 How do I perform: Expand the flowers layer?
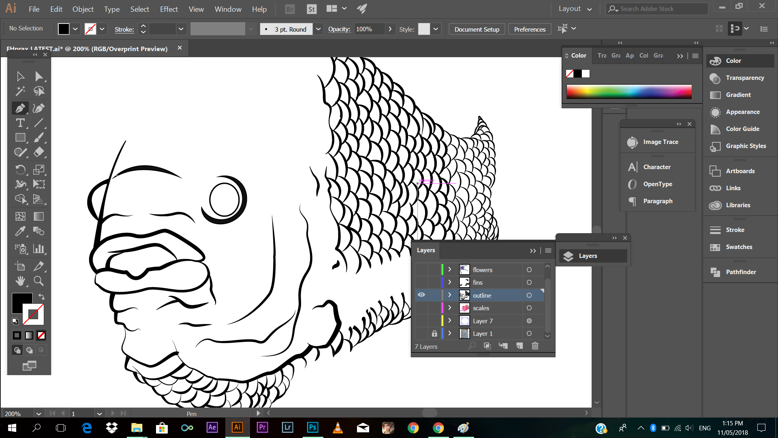pyautogui.click(x=449, y=270)
